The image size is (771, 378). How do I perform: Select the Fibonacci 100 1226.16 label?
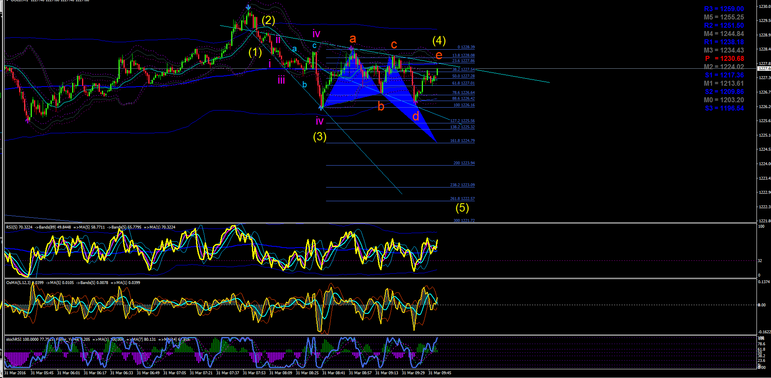coord(464,105)
